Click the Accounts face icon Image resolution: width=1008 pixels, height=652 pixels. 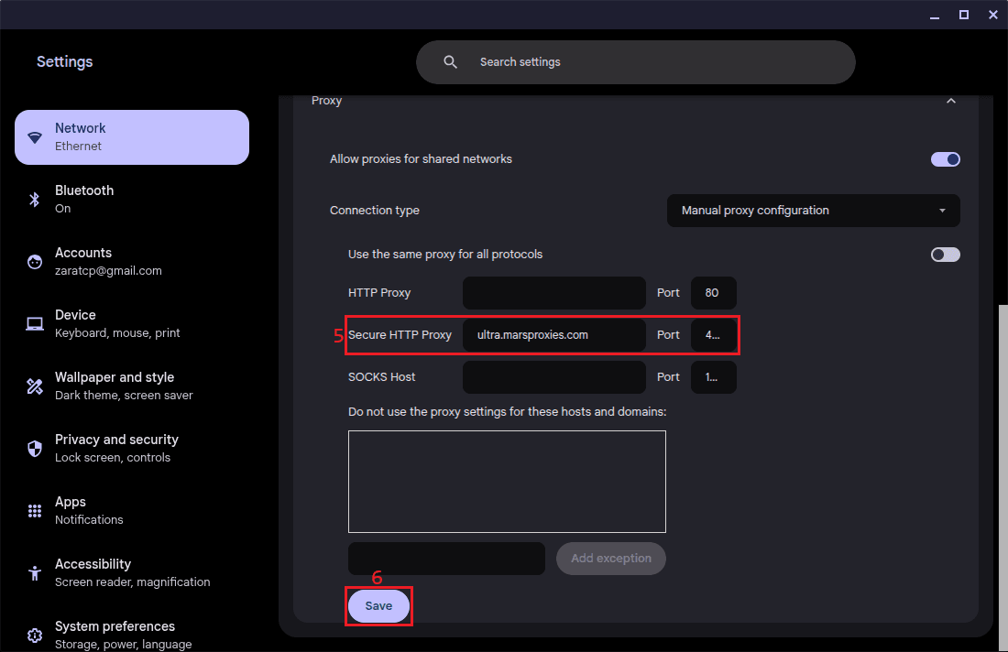coord(35,262)
